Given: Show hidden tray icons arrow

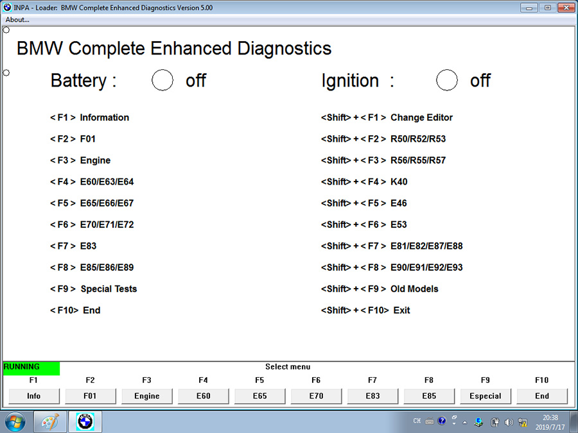Looking at the screenshot, I should [x=465, y=422].
